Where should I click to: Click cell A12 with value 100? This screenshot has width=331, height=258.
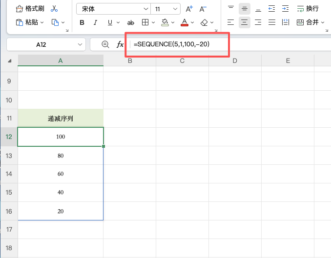pos(61,137)
